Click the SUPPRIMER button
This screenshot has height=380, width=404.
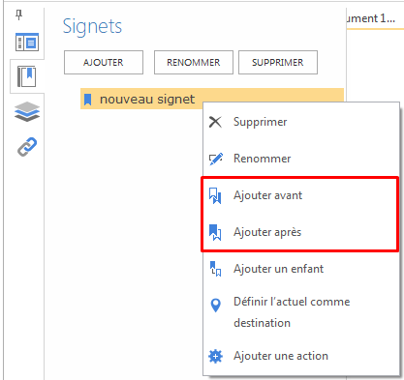pos(278,62)
